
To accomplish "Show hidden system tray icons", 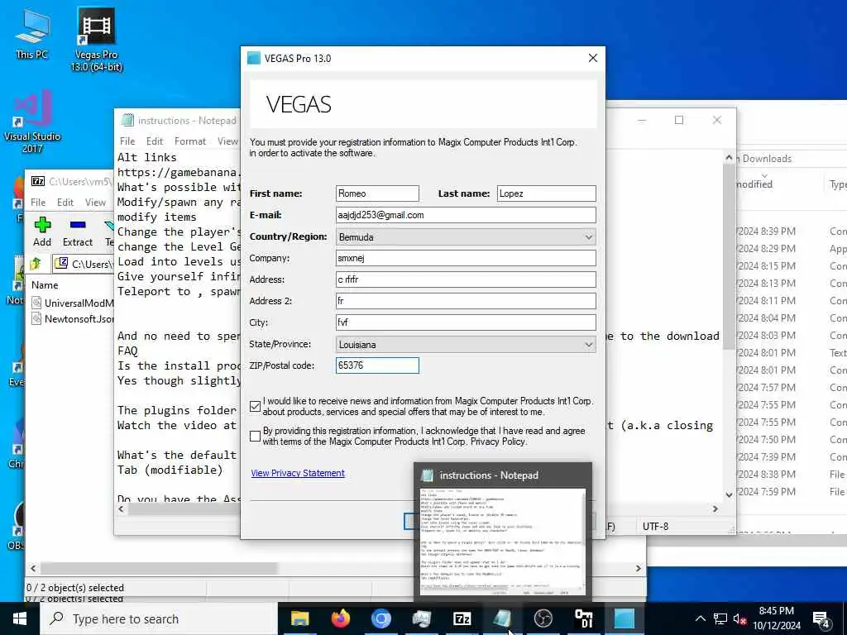I will (x=700, y=618).
